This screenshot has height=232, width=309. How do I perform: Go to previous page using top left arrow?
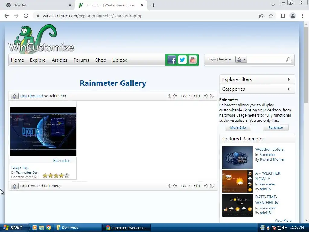click(x=175, y=96)
